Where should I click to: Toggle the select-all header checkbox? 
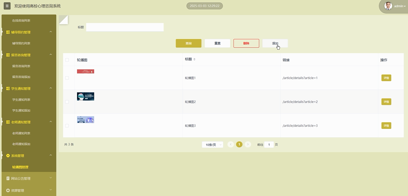tap(67, 60)
